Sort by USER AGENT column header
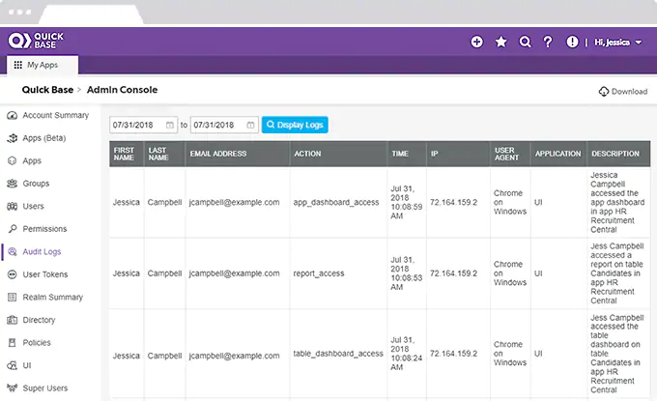 click(510, 154)
